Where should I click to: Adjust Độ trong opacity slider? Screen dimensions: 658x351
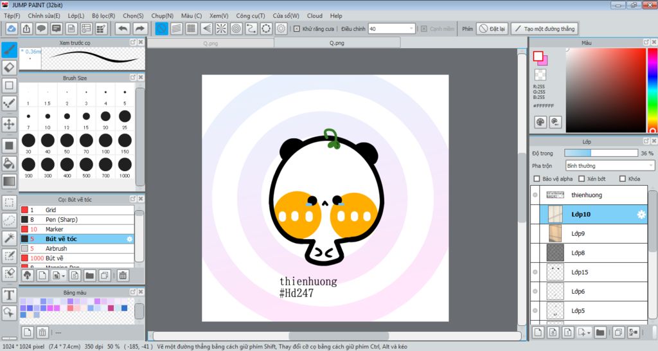[601, 153]
